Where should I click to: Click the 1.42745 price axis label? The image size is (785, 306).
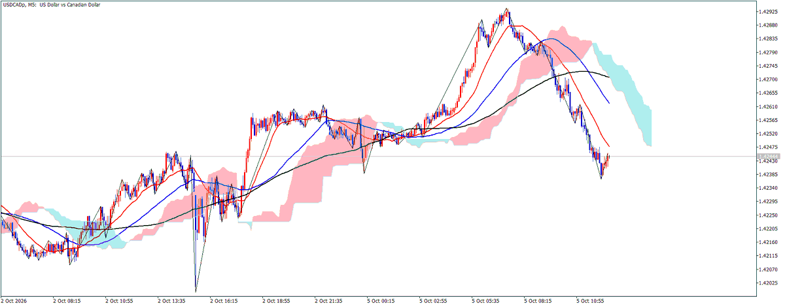tap(769, 66)
